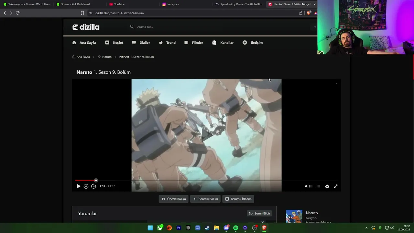Open the Naruto title link in the sidebar
Viewport: 414px width, 233px height.
pos(312,213)
